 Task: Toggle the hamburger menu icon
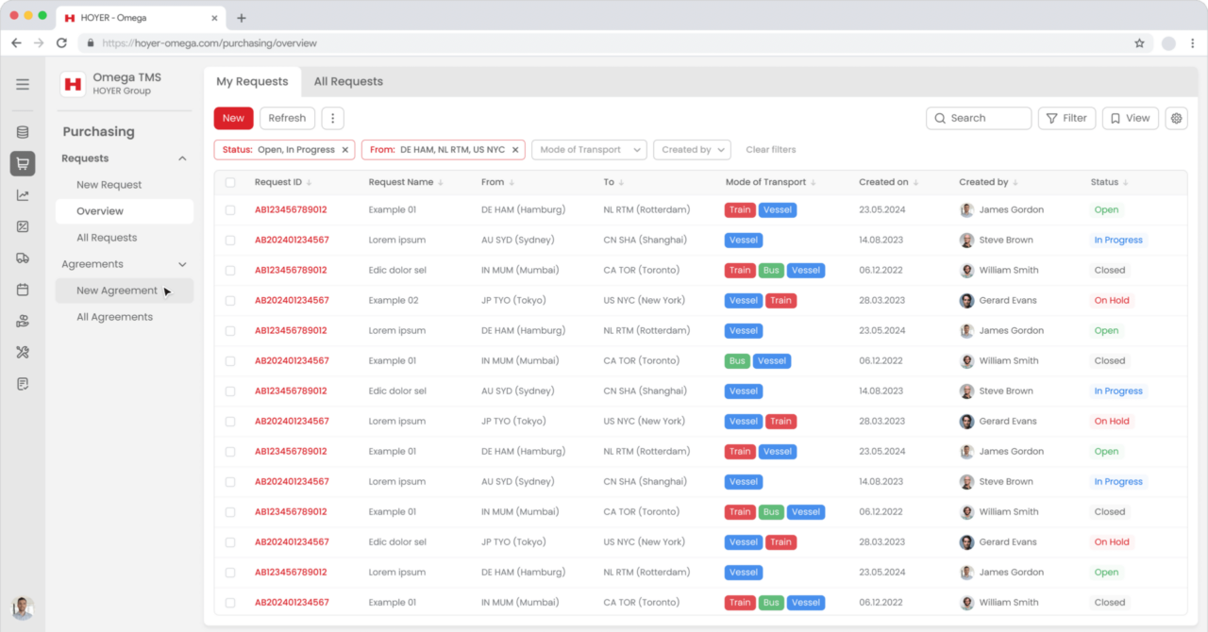point(23,84)
